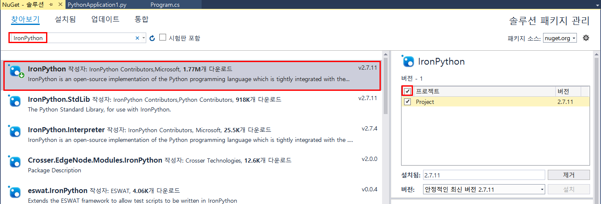
Task: Switch to the Installed (설치됨) tab
Action: click(65, 19)
